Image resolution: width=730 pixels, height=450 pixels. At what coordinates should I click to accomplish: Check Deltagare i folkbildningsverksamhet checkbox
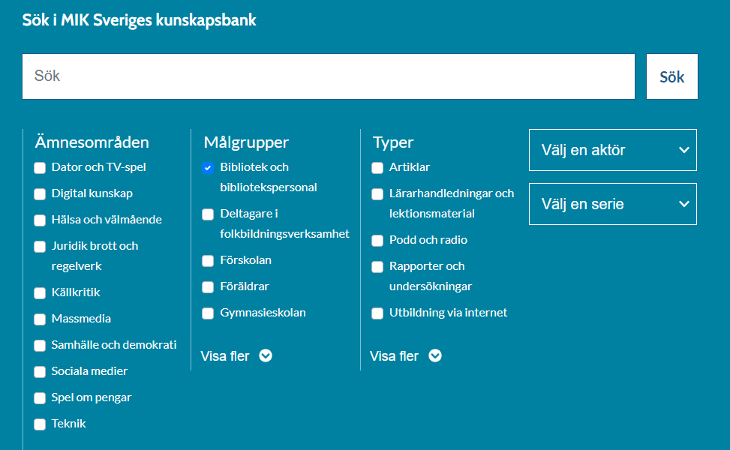pyautogui.click(x=208, y=214)
